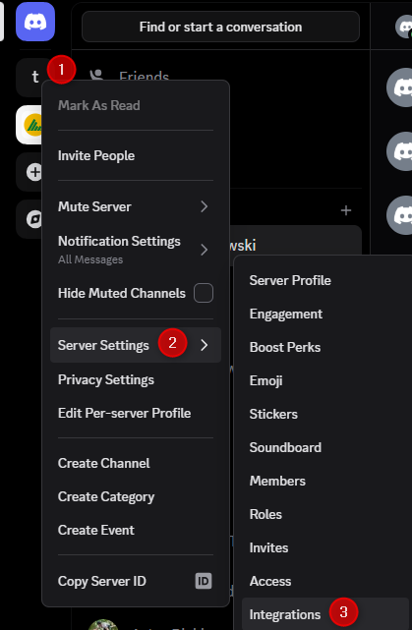This screenshot has height=630, width=412.
Task: Click Hide Muted Channels menu entry
Action: [x=136, y=293]
